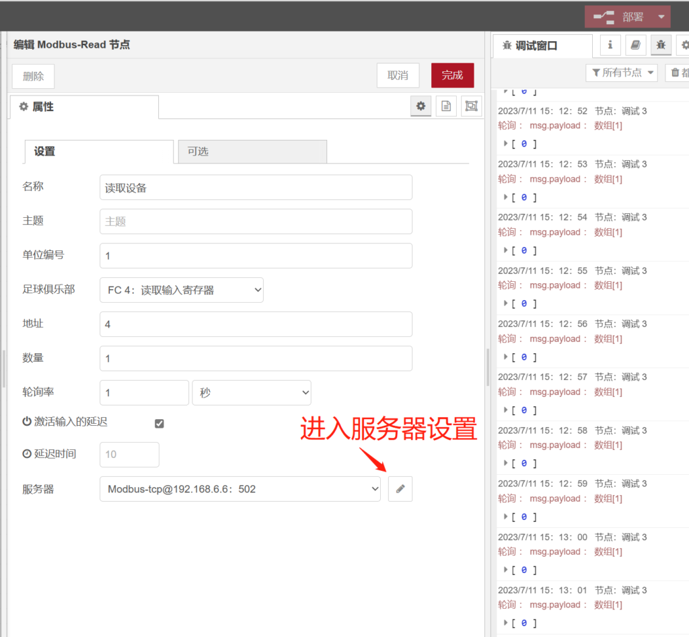Viewport: 689px width, 637px height.
Task: Open the deploy button dropdown arrow
Action: pos(661,17)
